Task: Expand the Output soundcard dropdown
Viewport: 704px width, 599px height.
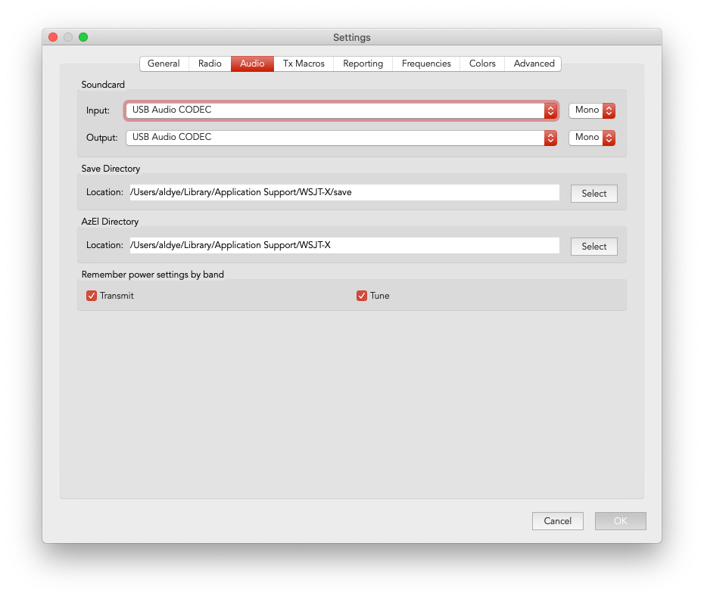Action: (x=341, y=138)
